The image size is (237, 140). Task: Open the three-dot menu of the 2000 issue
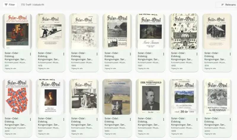click(x=230, y=120)
